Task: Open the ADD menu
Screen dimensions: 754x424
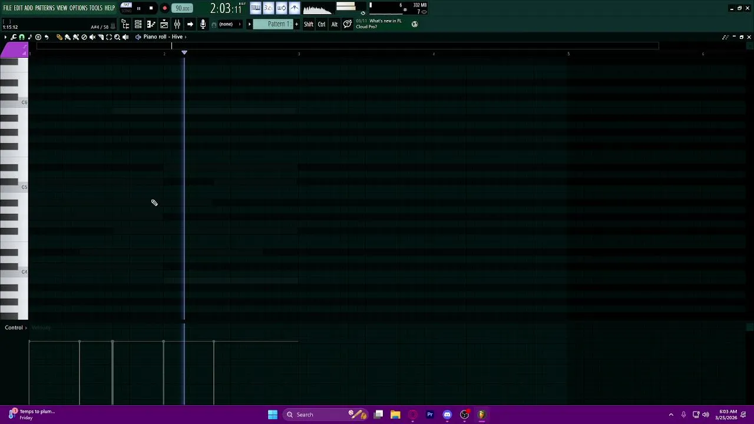Action: [x=28, y=8]
